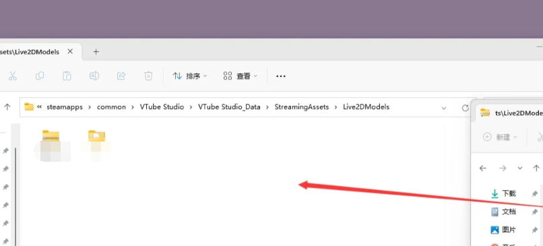Viewport: 543px width, 246px height.
Task: Click the Cut scissors icon
Action: (x=13, y=76)
